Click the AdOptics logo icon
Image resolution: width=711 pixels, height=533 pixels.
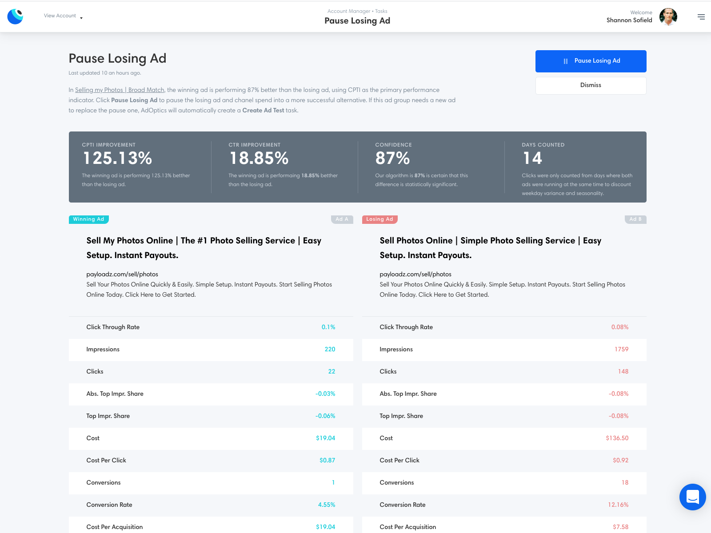16,16
